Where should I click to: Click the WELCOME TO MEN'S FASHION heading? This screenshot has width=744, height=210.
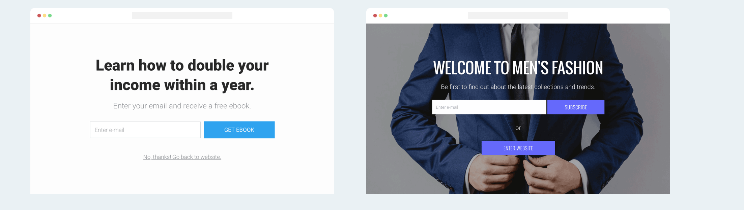pyautogui.click(x=518, y=68)
